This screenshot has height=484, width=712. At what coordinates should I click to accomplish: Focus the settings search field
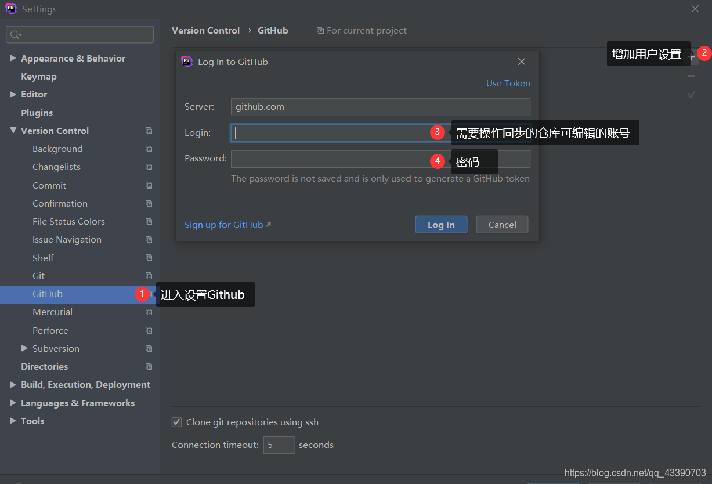[80, 35]
